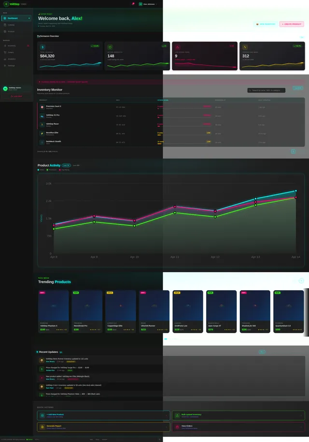Click the Log Out button
The image size is (309, 442).
[x=16, y=96]
